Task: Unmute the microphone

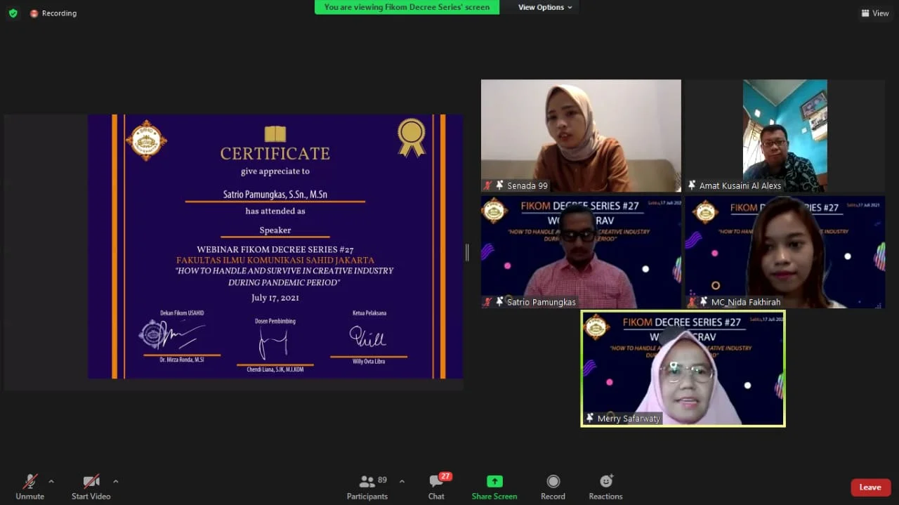Action: pyautogui.click(x=29, y=487)
